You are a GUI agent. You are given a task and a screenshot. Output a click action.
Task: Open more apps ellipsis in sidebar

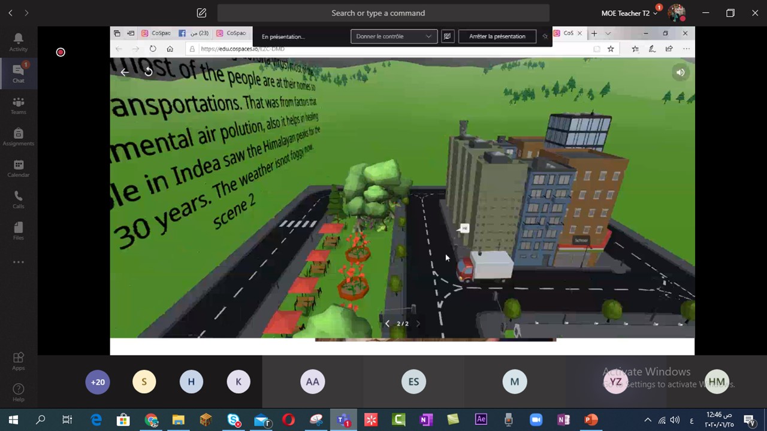tap(19, 262)
